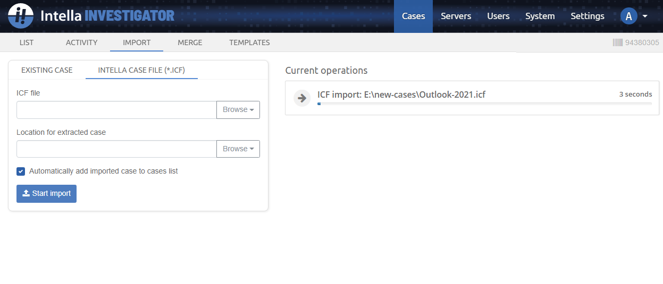View the Activity subtab
The width and height of the screenshot is (663, 284).
tap(81, 42)
